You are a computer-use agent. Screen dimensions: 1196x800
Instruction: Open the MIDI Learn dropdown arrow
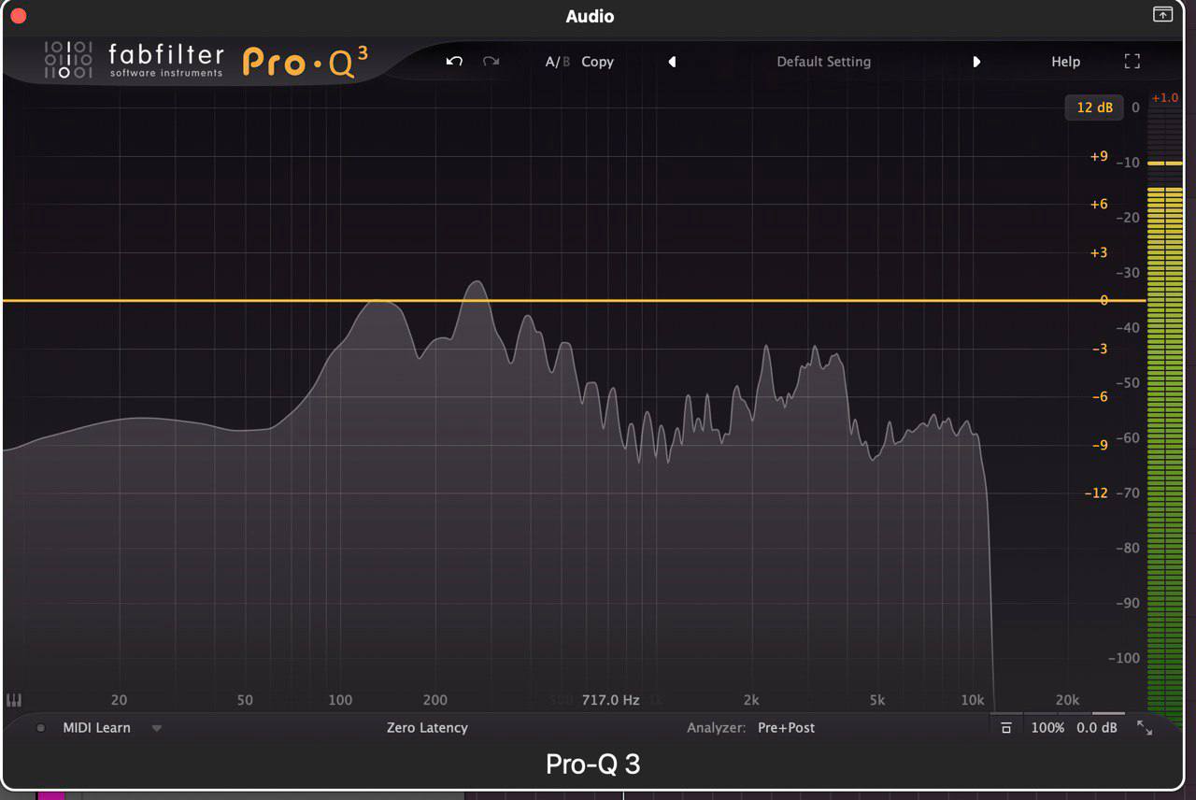pyautogui.click(x=157, y=728)
